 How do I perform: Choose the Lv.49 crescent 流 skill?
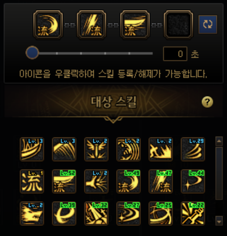128,181
